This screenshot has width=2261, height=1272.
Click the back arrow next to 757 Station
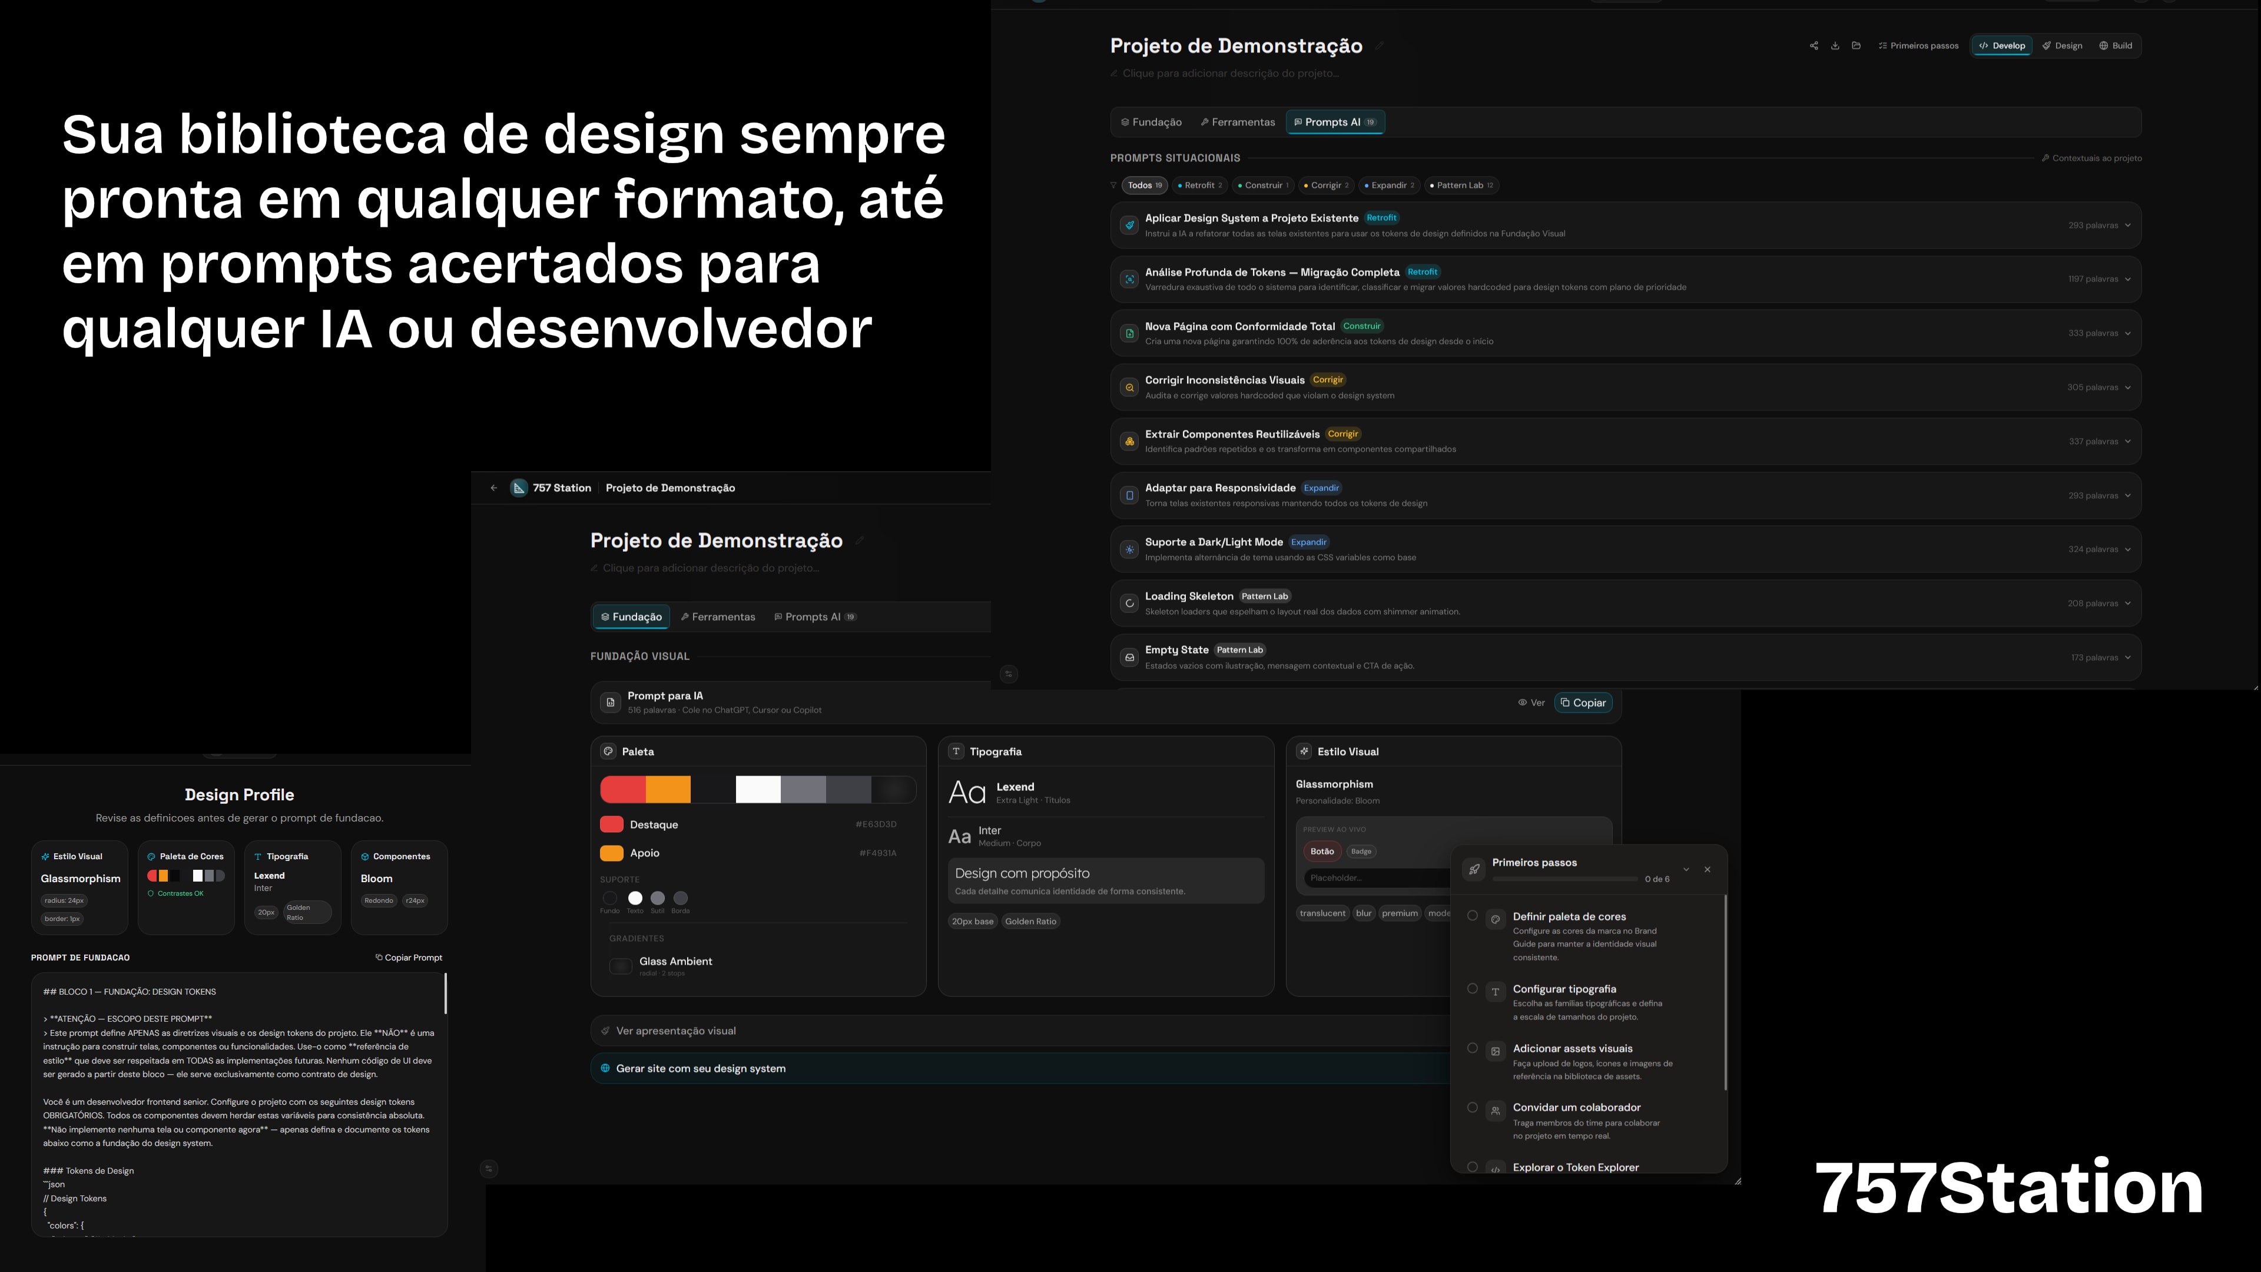coord(493,488)
